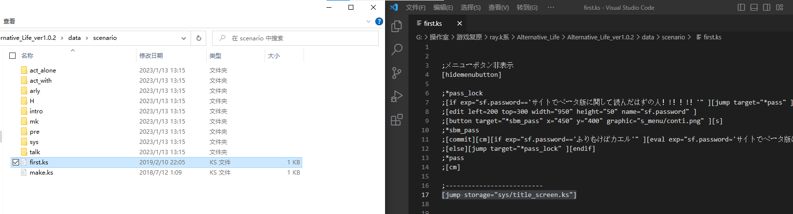Image resolution: width=793 pixels, height=214 pixels.
Task: Open the Source Control view
Action: pos(397,72)
